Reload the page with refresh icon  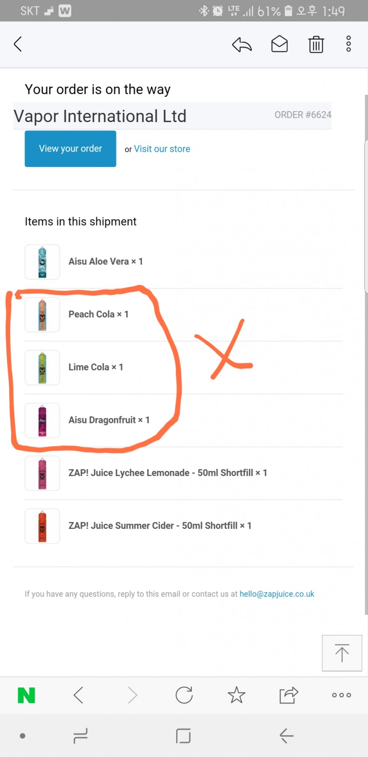pos(184,695)
